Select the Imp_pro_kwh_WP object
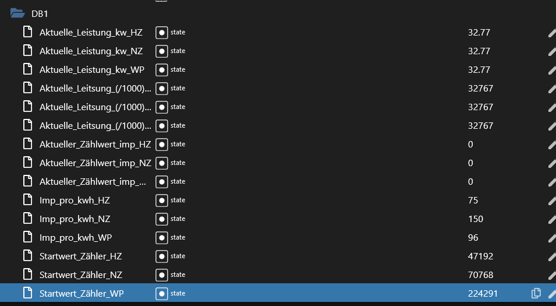 coord(76,238)
